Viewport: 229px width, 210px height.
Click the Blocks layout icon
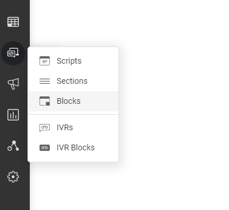pyautogui.click(x=45, y=101)
